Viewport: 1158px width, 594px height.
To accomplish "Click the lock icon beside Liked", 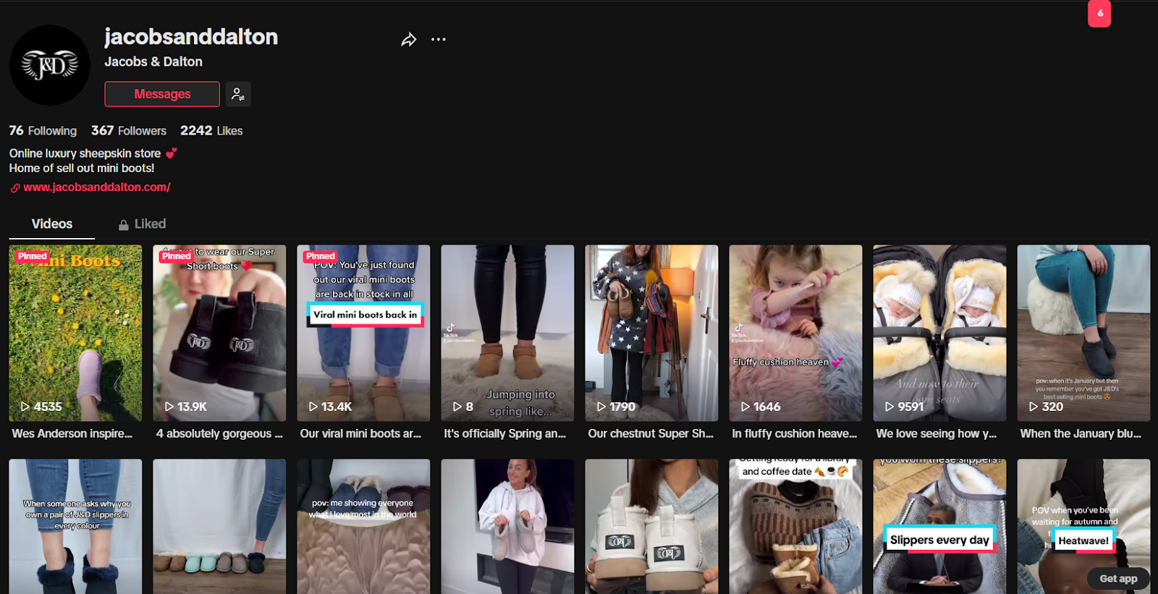I will (124, 225).
